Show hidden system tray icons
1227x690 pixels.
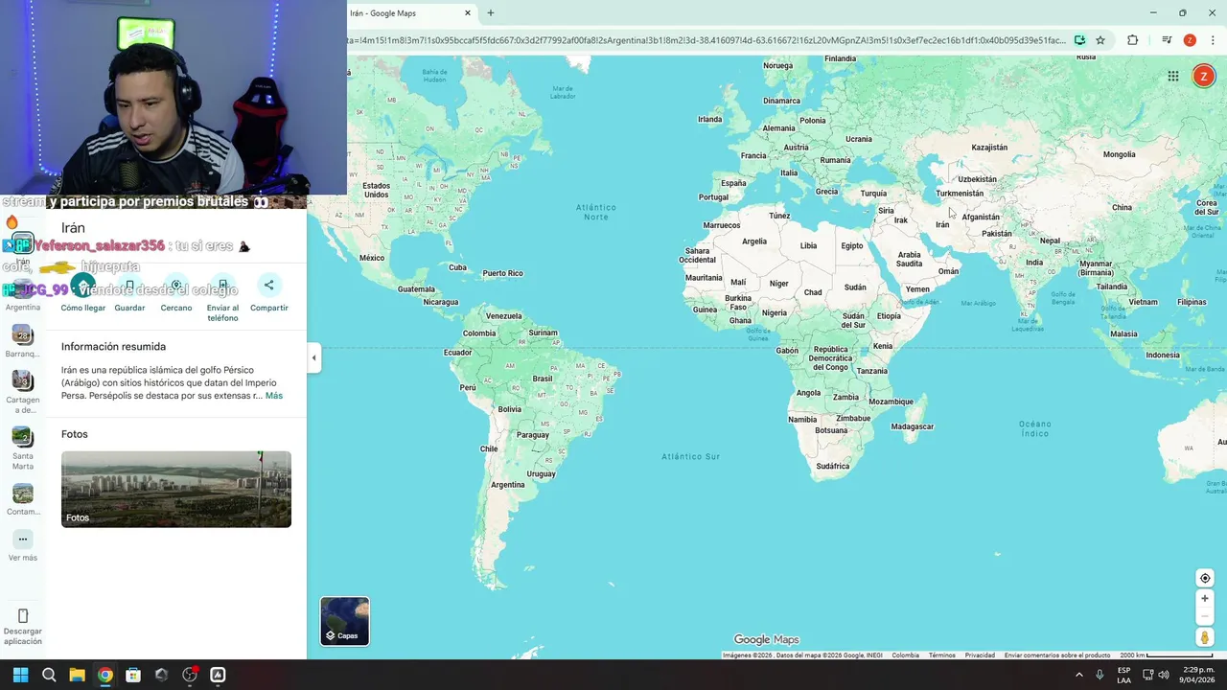click(x=1079, y=675)
